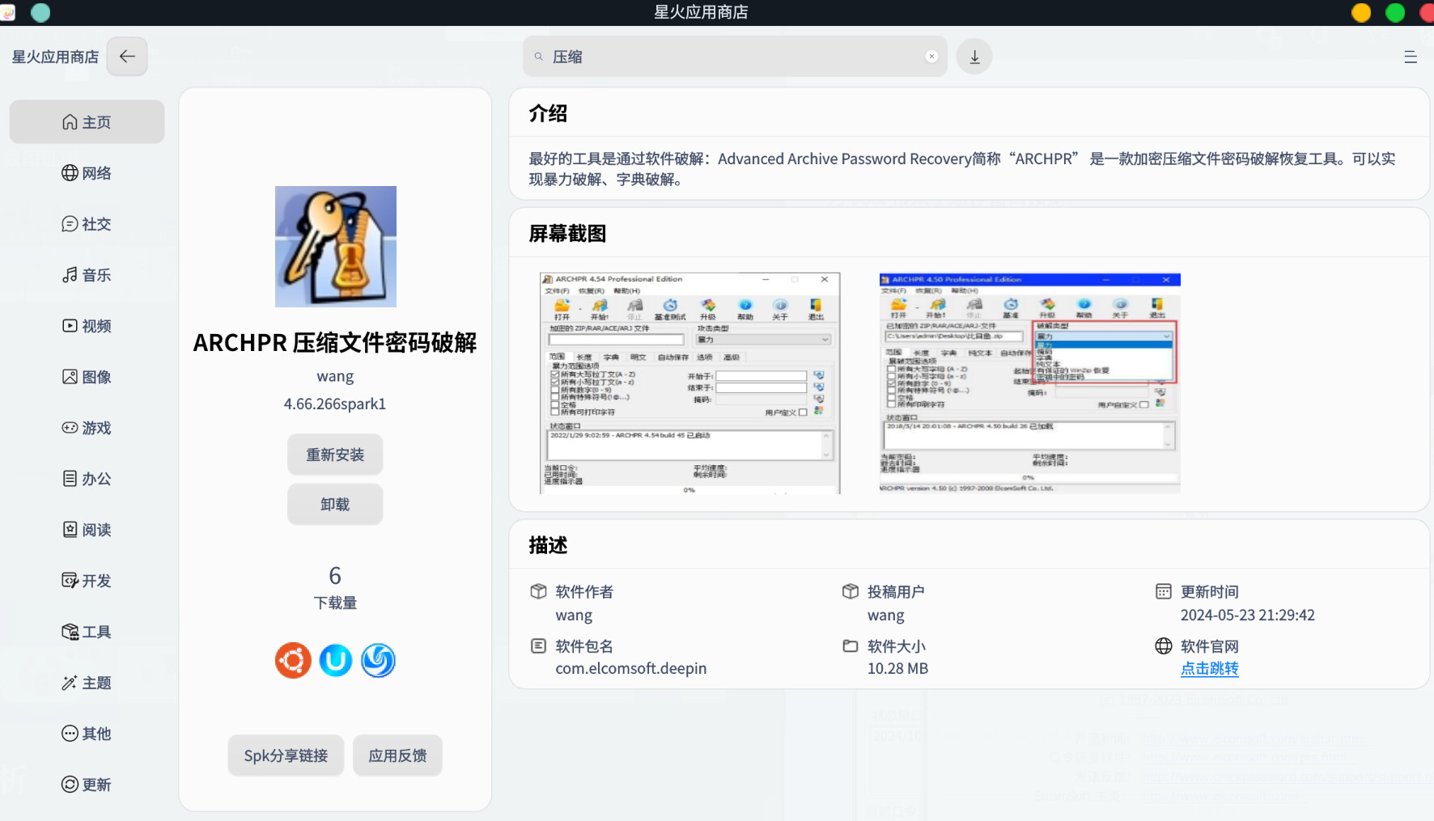
Task: Follow the 点击跳转 website link
Action: (1210, 669)
